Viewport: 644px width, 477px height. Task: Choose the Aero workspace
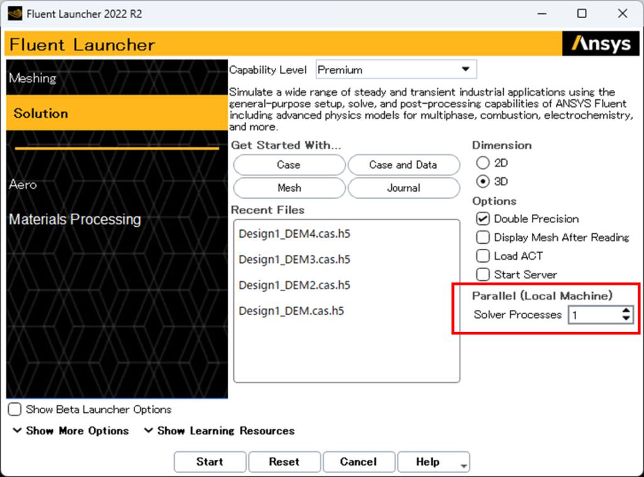(23, 185)
